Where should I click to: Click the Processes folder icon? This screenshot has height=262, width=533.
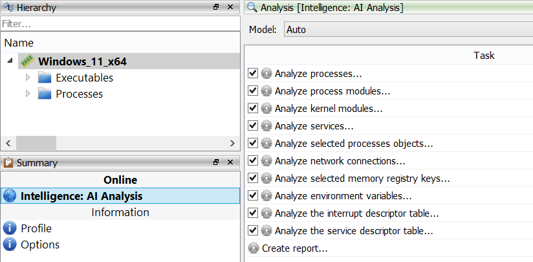pyautogui.click(x=44, y=94)
